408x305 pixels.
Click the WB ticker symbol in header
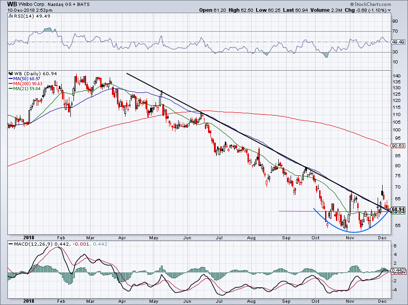(x=12, y=4)
